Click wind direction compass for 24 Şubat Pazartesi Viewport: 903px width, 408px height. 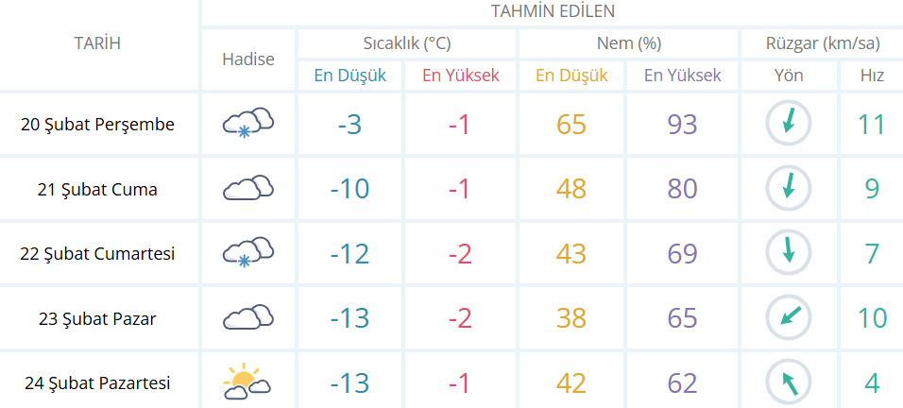(788, 382)
